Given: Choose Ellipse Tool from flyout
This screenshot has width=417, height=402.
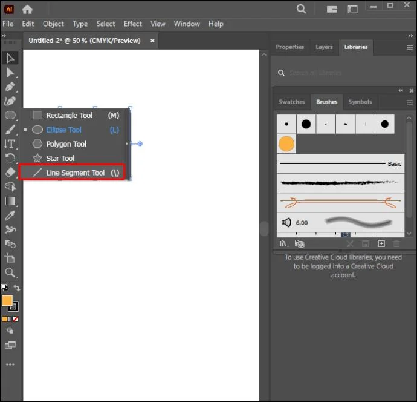Looking at the screenshot, I should (x=74, y=130).
